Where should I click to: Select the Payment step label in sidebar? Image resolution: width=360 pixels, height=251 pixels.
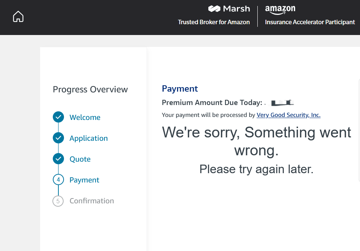tap(84, 180)
